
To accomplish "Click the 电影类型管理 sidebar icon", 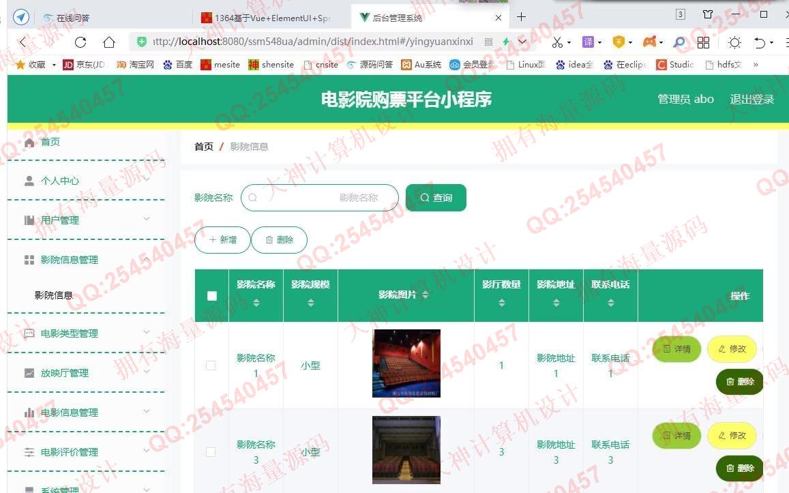I will tap(29, 333).
